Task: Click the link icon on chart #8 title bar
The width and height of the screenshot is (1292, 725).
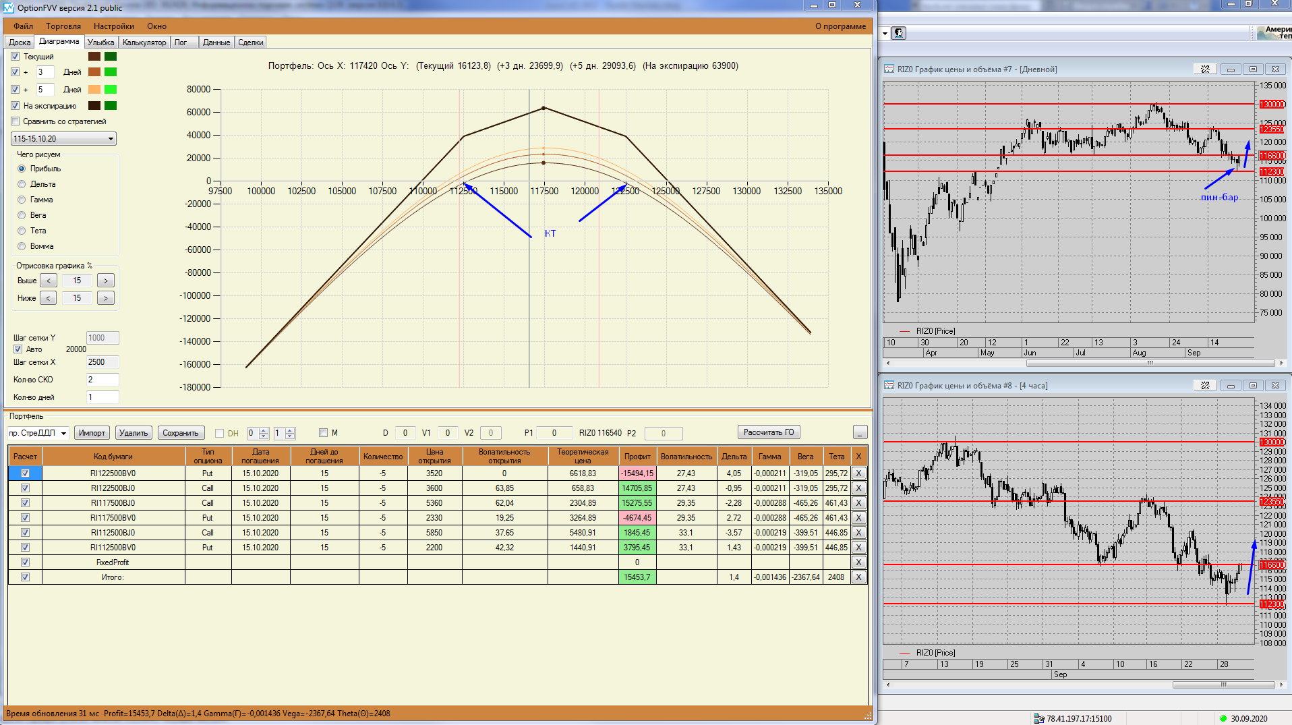Action: point(1205,385)
